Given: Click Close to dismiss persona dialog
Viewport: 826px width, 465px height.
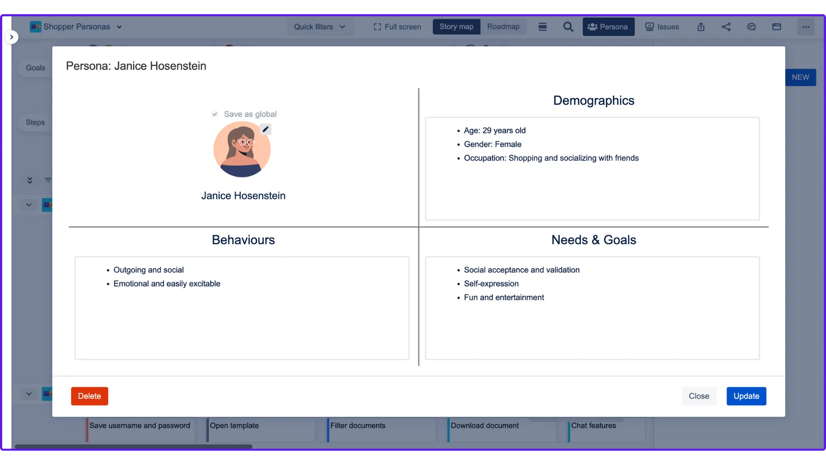Looking at the screenshot, I should (x=699, y=396).
